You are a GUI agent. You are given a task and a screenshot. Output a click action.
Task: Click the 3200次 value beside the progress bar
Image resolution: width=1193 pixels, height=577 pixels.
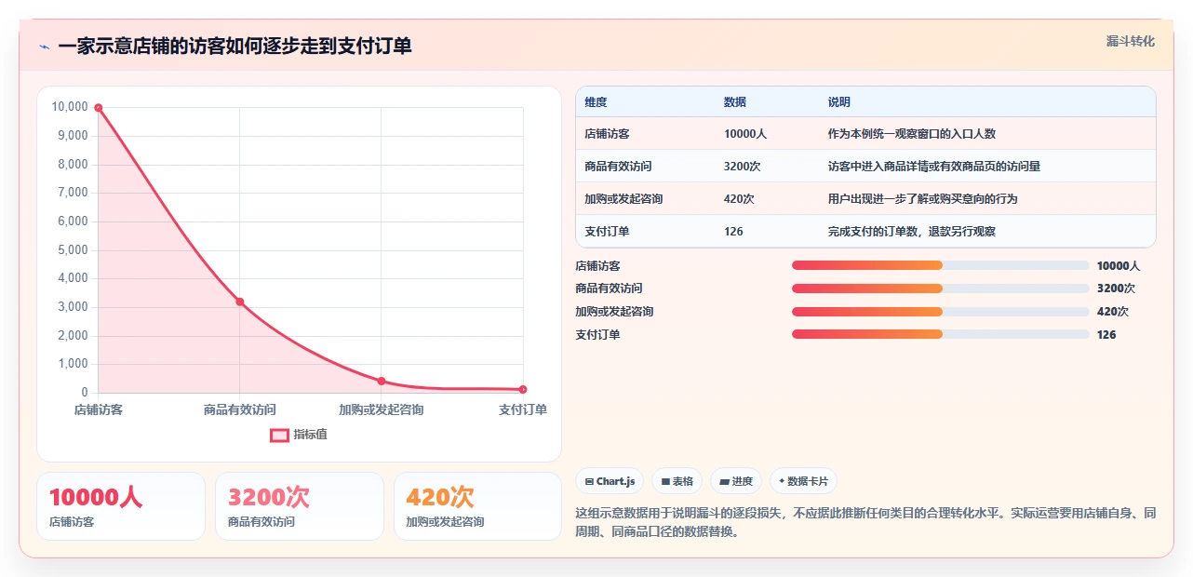click(1116, 288)
